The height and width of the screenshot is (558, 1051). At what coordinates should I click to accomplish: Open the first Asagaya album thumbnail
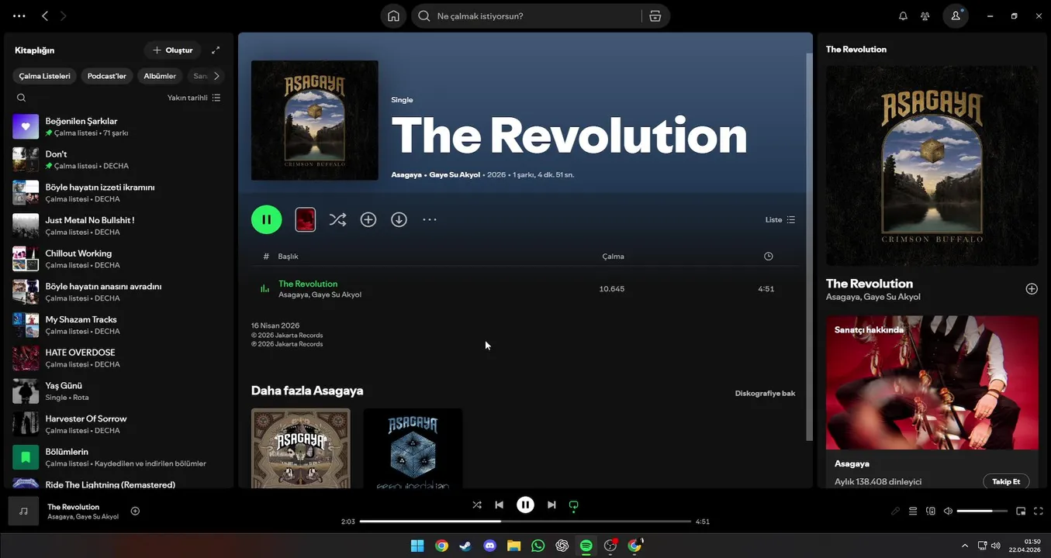[x=301, y=448]
